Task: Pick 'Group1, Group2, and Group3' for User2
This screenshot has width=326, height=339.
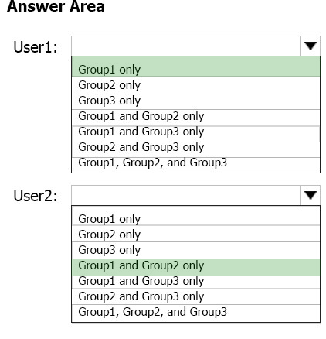Action: coord(195,313)
